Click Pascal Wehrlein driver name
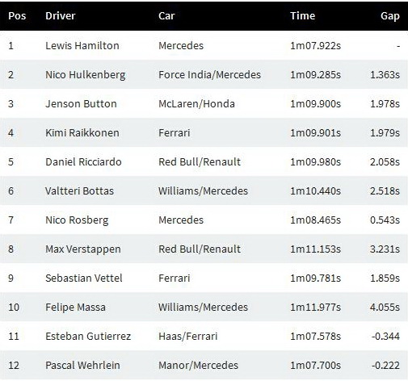408x381 pixels. (82, 365)
